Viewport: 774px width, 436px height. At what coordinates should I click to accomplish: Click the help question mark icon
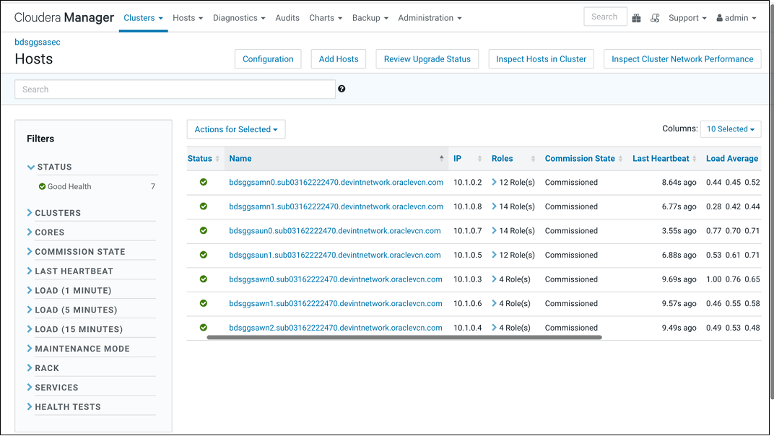click(x=342, y=88)
